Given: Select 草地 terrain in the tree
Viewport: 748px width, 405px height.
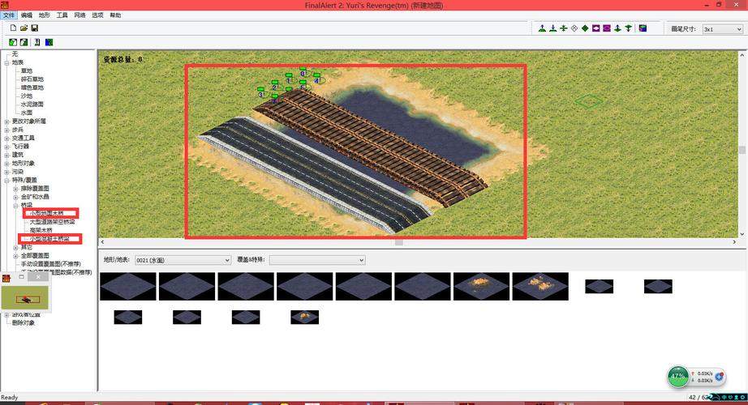Looking at the screenshot, I should pos(26,71).
